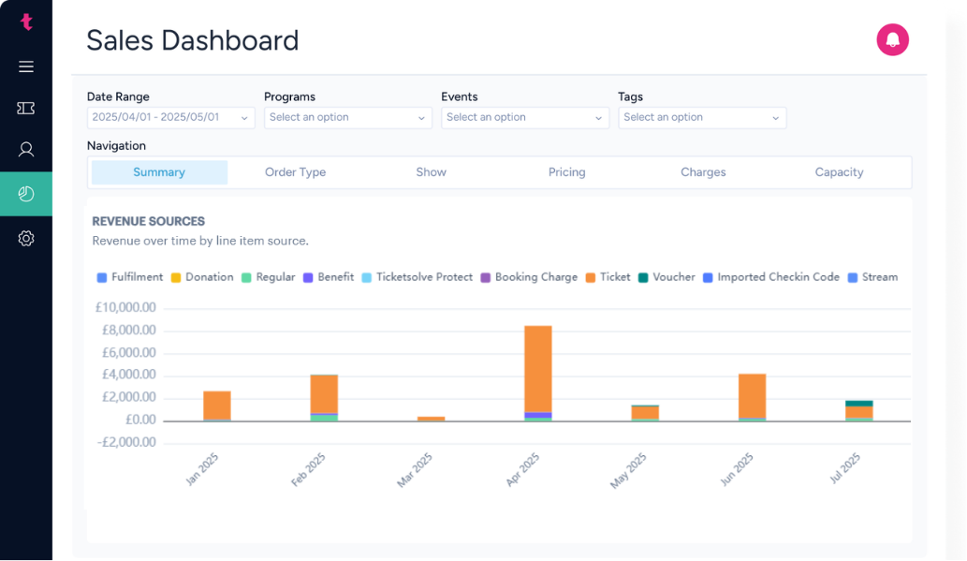The image size is (967, 561).
Task: Open the Events dropdown
Action: point(525,117)
